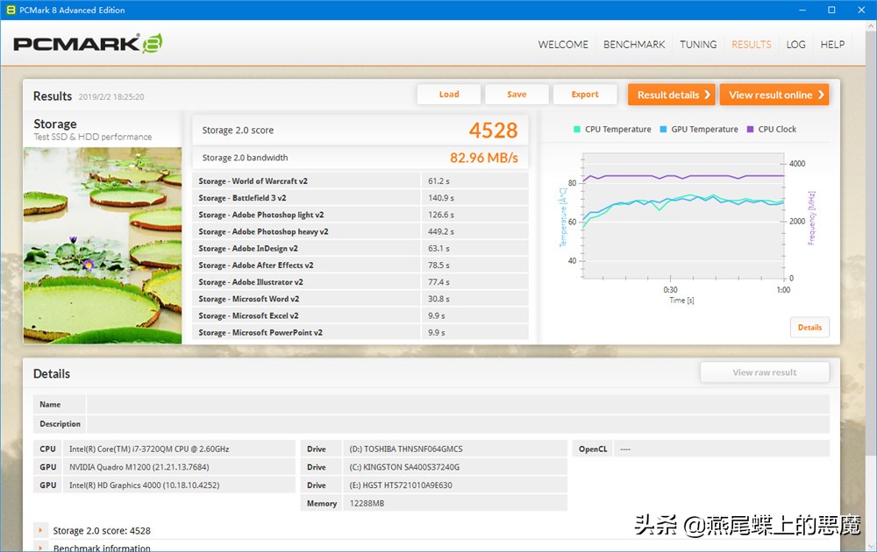Click the PCMark 8 title bar app icon
Image resolution: width=877 pixels, height=552 pixels.
tap(11, 11)
